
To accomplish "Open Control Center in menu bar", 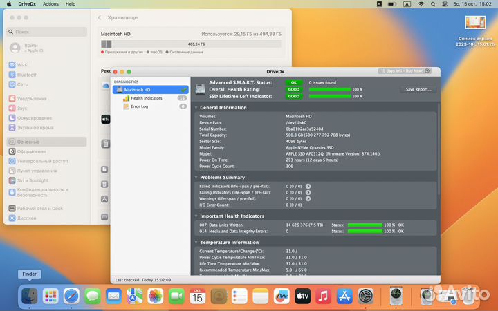I will [445, 4].
